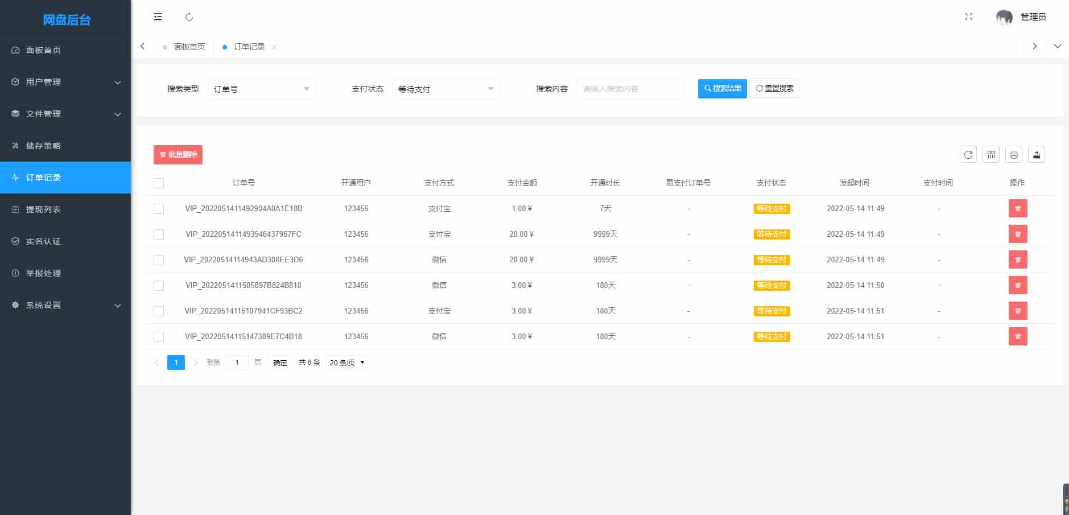Open the 搜索类型 dropdown
Viewport: 1069px width, 515px height.
pos(261,89)
